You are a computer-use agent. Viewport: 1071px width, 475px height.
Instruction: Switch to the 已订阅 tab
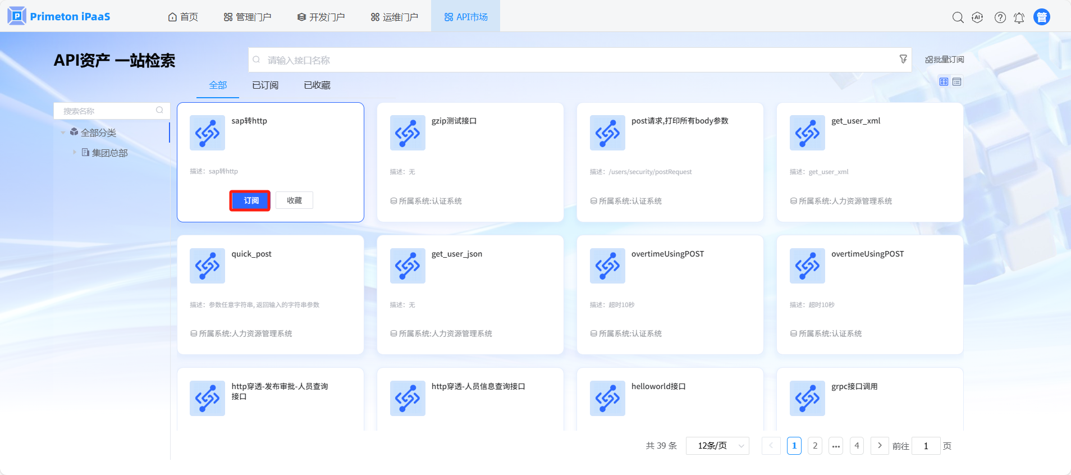pos(265,85)
